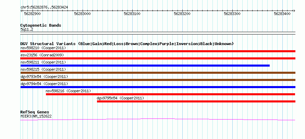Select the red dgv9795n54 loss bar
Screen dimensions: 305x139
[x=196, y=101]
